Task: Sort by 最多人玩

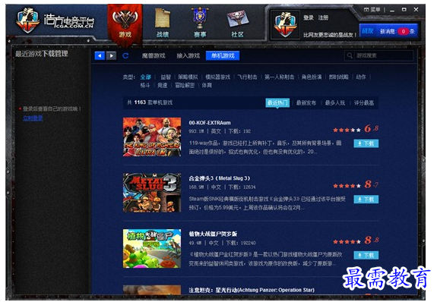Action: 335,102
